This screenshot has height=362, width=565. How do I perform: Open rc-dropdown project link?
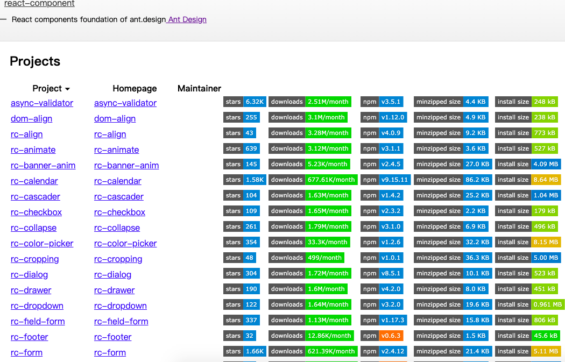pos(37,306)
